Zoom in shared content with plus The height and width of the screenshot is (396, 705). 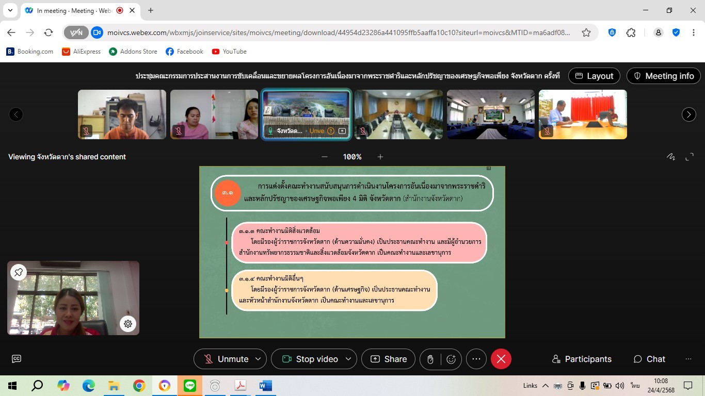pyautogui.click(x=380, y=157)
